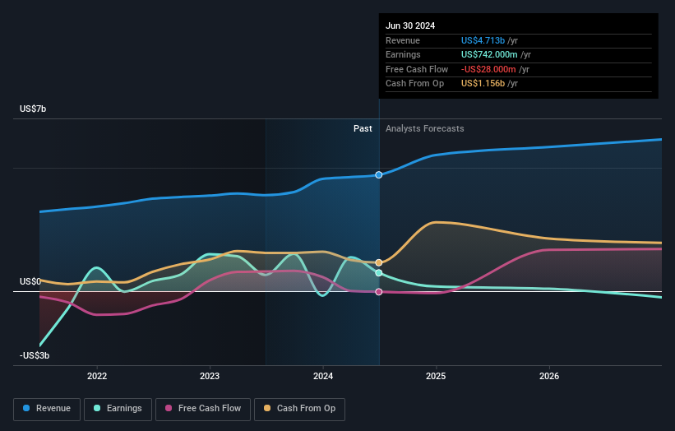
Task: Click the 2023 x-axis label
Action: pos(210,376)
